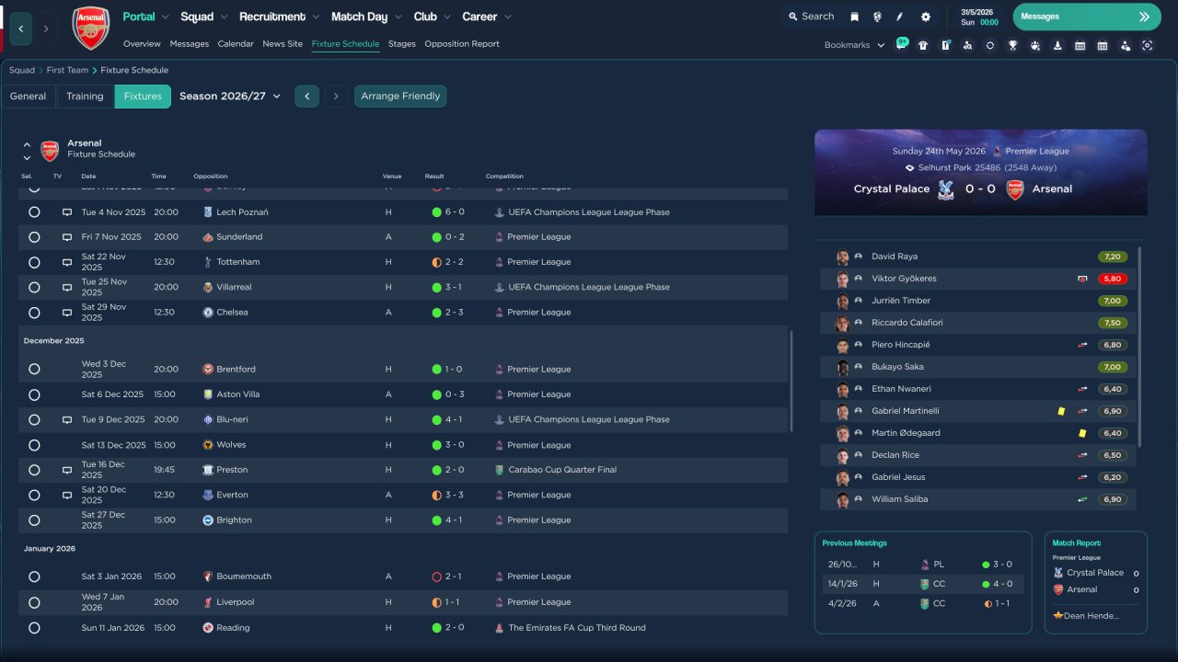The width and height of the screenshot is (1178, 662).
Task: Open the world globe icon
Action: [877, 17]
